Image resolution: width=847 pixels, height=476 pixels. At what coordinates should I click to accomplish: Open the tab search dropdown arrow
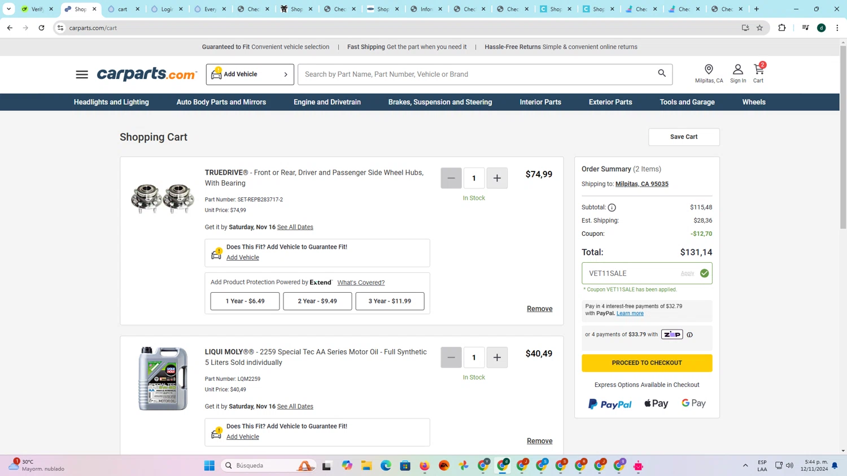[x=8, y=9]
